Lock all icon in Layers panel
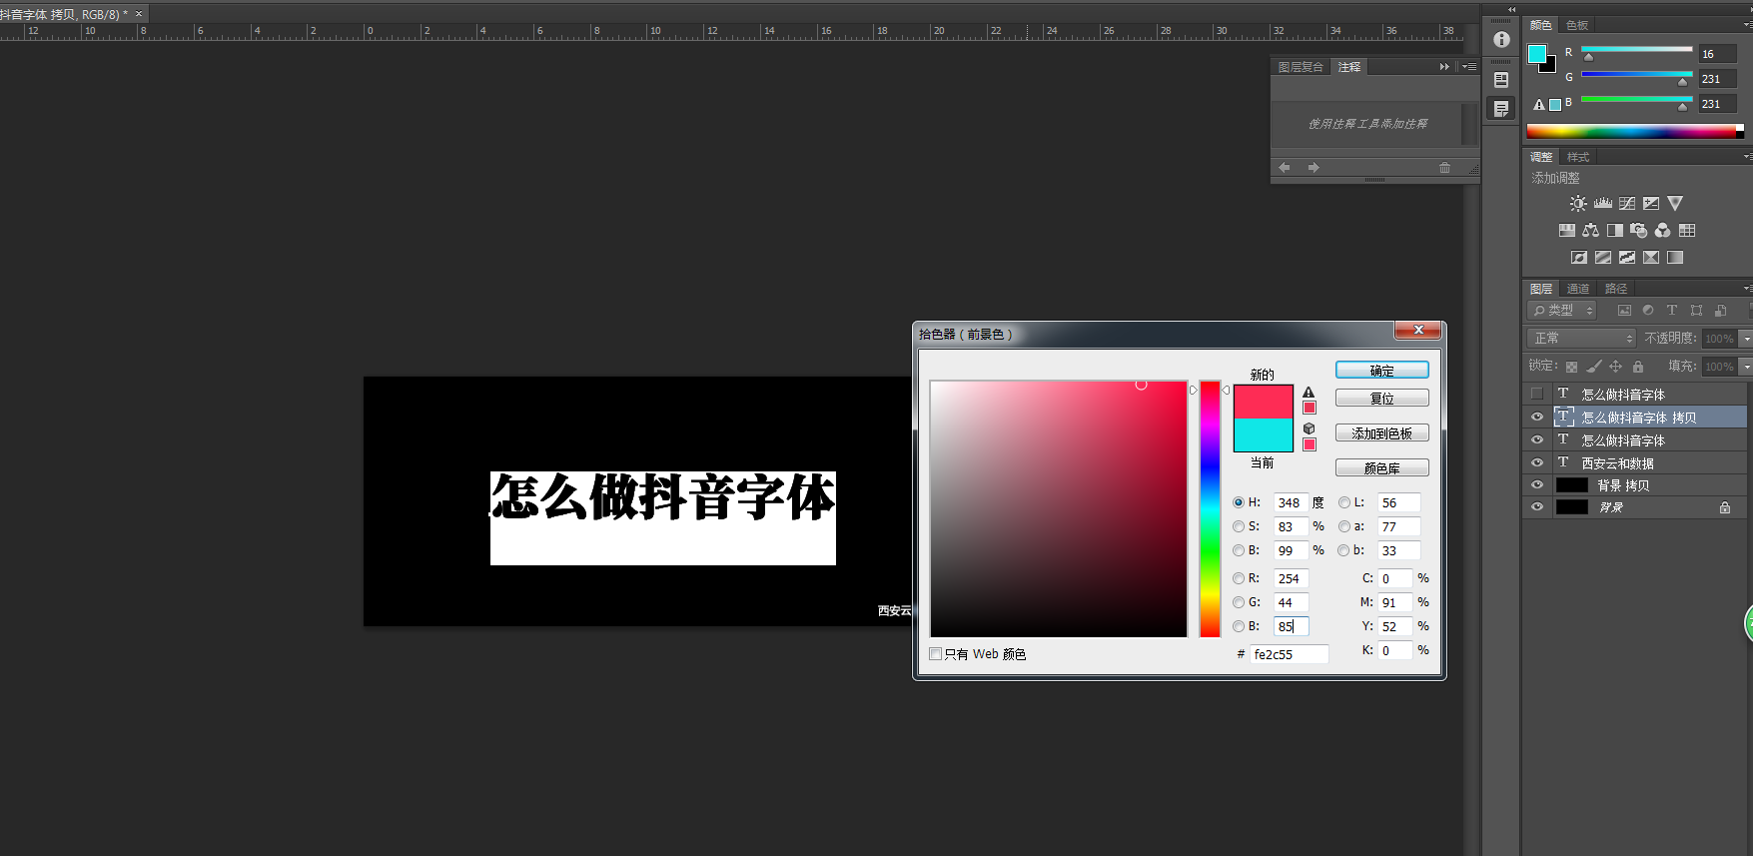 (1638, 367)
